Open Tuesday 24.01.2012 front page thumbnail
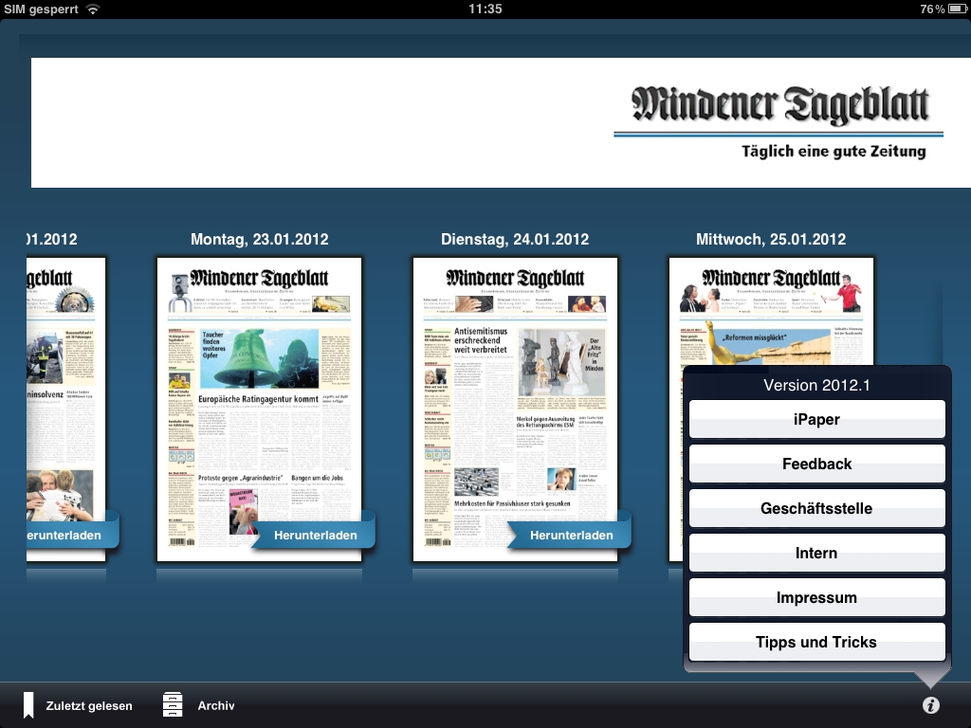971x728 pixels. 515,409
